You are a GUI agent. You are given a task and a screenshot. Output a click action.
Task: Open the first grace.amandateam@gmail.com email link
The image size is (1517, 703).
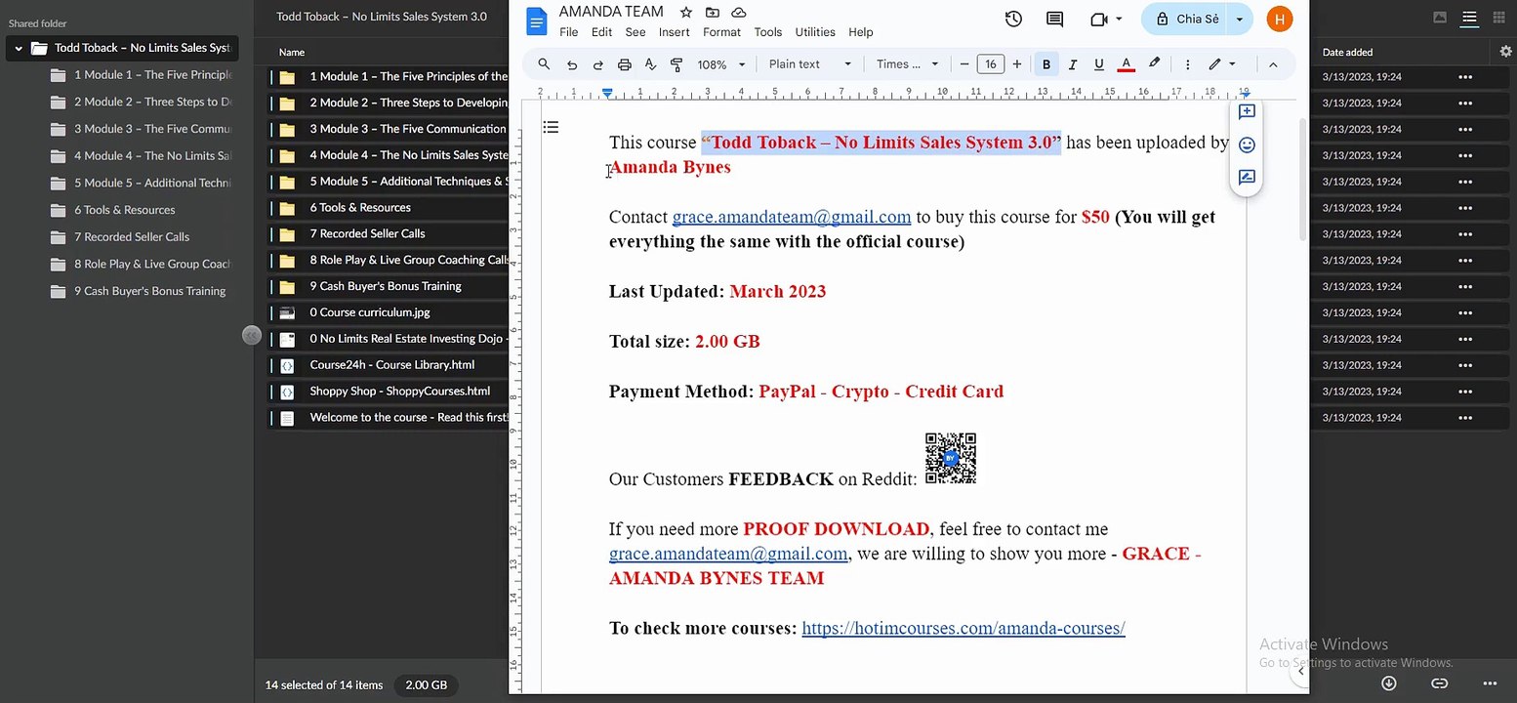792,217
